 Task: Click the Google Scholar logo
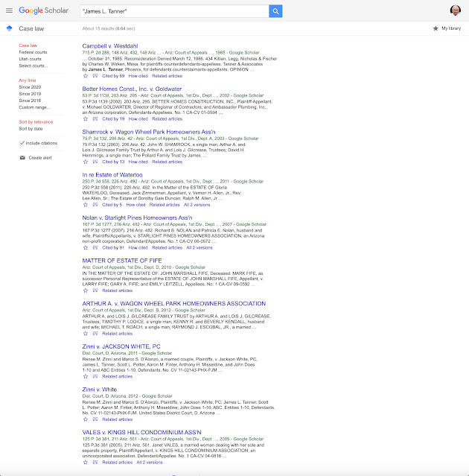click(x=44, y=10)
